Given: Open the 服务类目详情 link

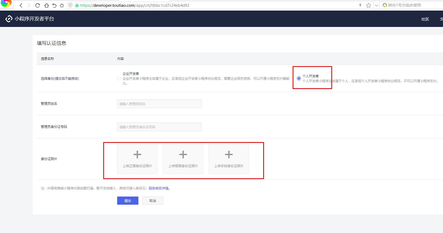Looking at the screenshot, I should pos(159,188).
